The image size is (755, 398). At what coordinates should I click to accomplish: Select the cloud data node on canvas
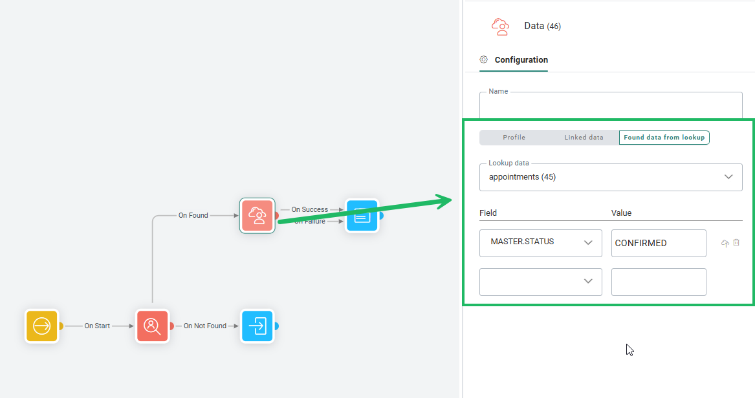pyautogui.click(x=257, y=215)
